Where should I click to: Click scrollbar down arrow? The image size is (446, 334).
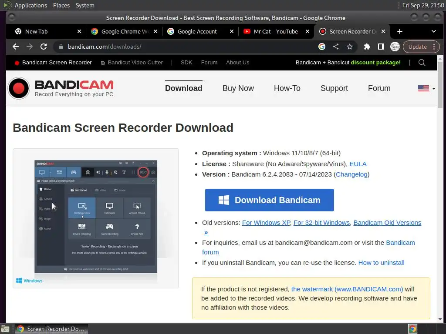pos(440,319)
